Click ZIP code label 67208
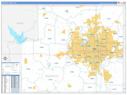The width and height of the screenshot is (127, 95). pyautogui.click(x=103, y=46)
